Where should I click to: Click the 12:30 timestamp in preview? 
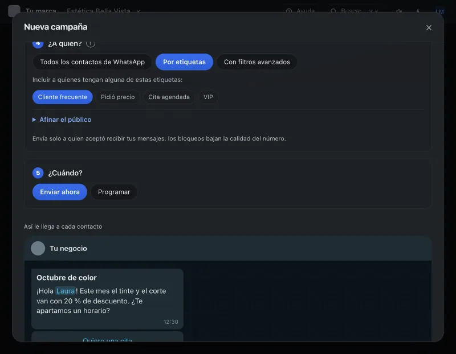170,322
